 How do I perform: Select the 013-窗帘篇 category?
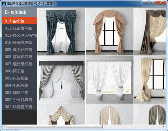pos(19,21)
